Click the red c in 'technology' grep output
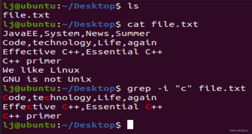Screen dimensions: 252x134 point(47,98)
